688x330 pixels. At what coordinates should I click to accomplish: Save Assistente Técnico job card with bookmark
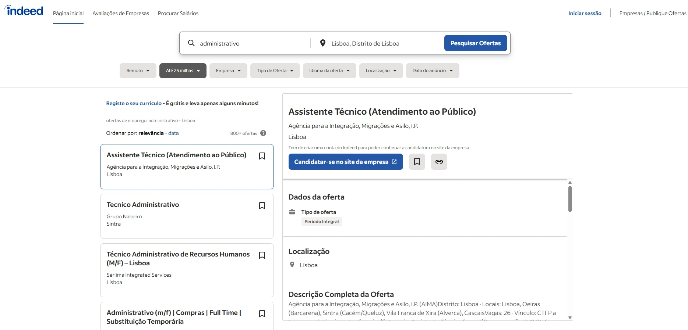pos(262,156)
